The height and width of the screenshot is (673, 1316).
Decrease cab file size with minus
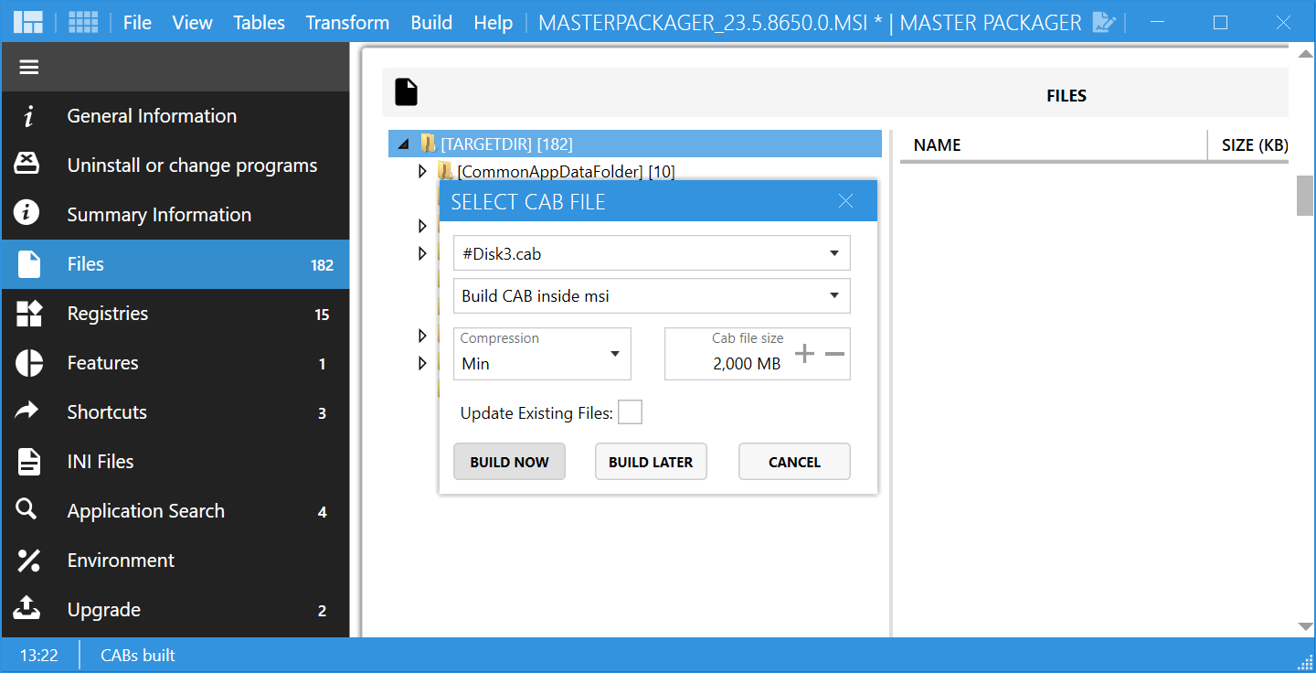coord(834,354)
